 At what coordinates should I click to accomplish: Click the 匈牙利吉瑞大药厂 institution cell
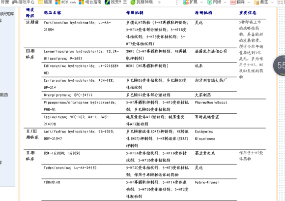click(x=211, y=80)
